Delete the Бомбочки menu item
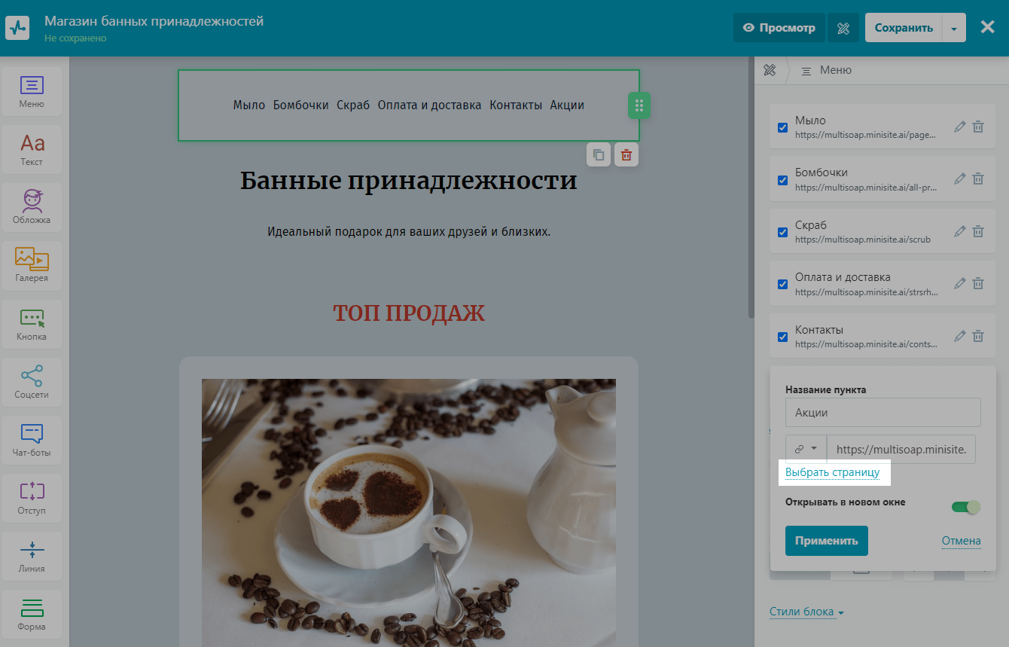Screen dimensions: 1009x647 point(977,179)
